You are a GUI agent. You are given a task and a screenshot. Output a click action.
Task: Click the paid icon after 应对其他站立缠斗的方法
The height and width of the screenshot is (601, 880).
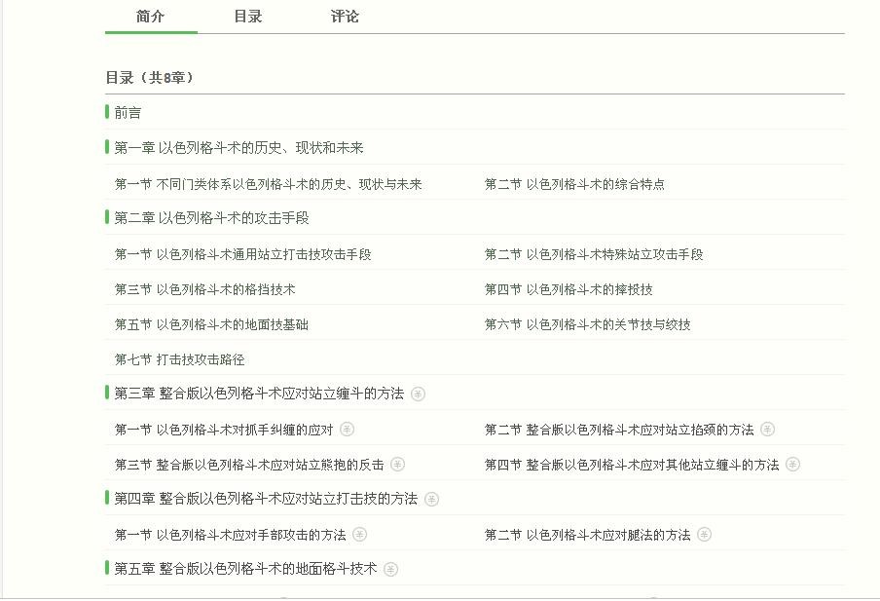pos(792,465)
